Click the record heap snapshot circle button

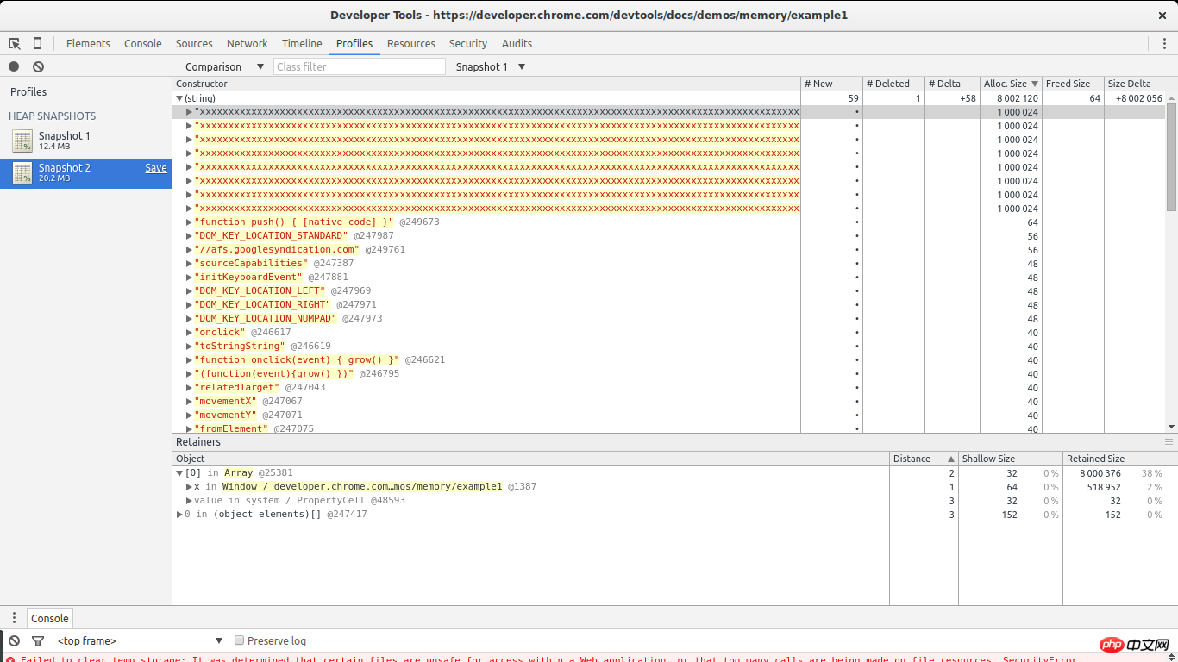(x=14, y=66)
